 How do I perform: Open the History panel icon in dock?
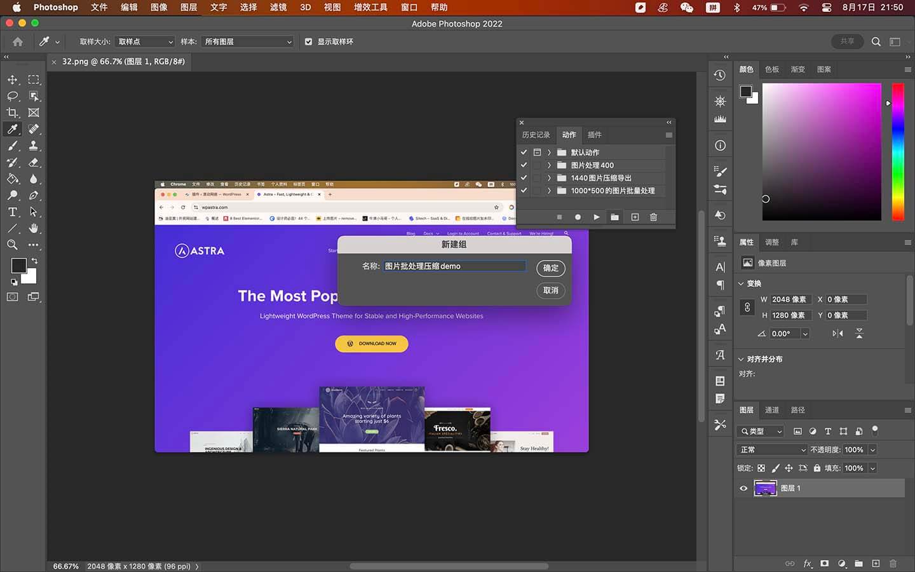(x=720, y=75)
